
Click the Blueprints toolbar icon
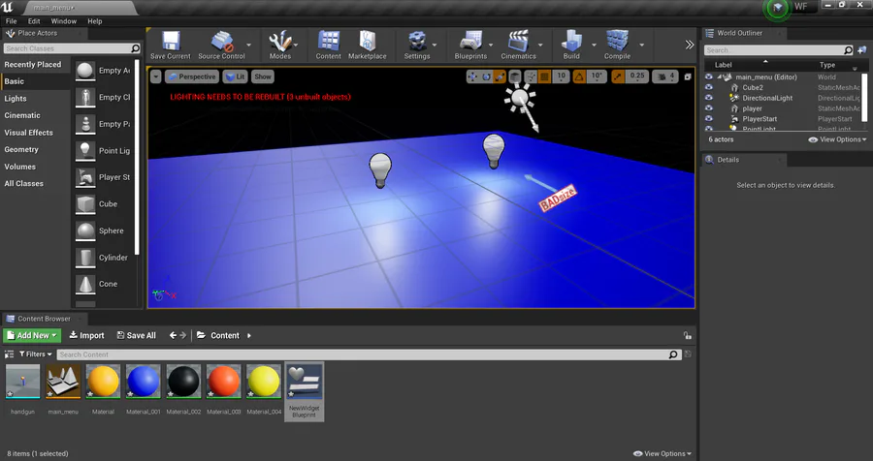coord(470,46)
